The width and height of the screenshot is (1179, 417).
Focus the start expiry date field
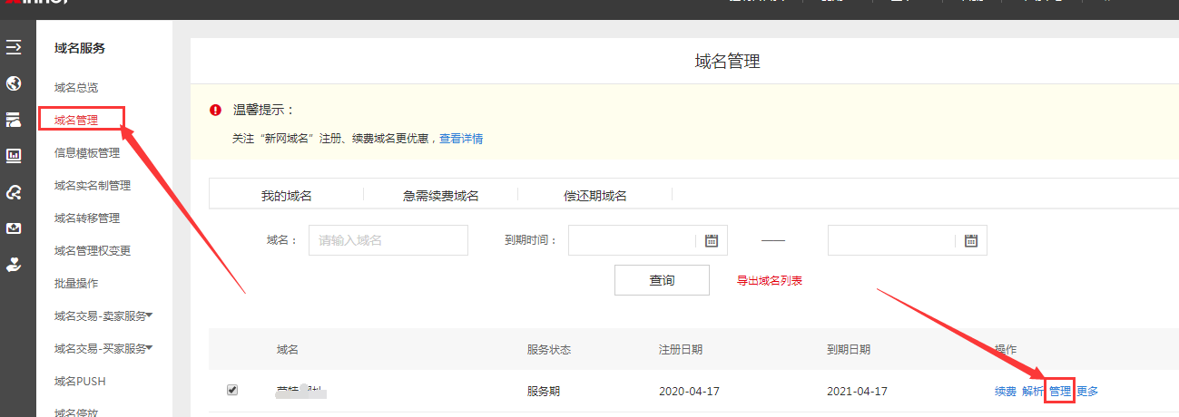[646, 240]
